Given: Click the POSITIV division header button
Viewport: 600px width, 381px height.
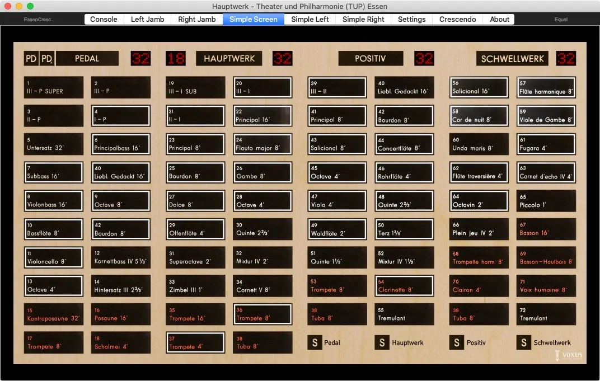Looking at the screenshot, I should coord(371,59).
